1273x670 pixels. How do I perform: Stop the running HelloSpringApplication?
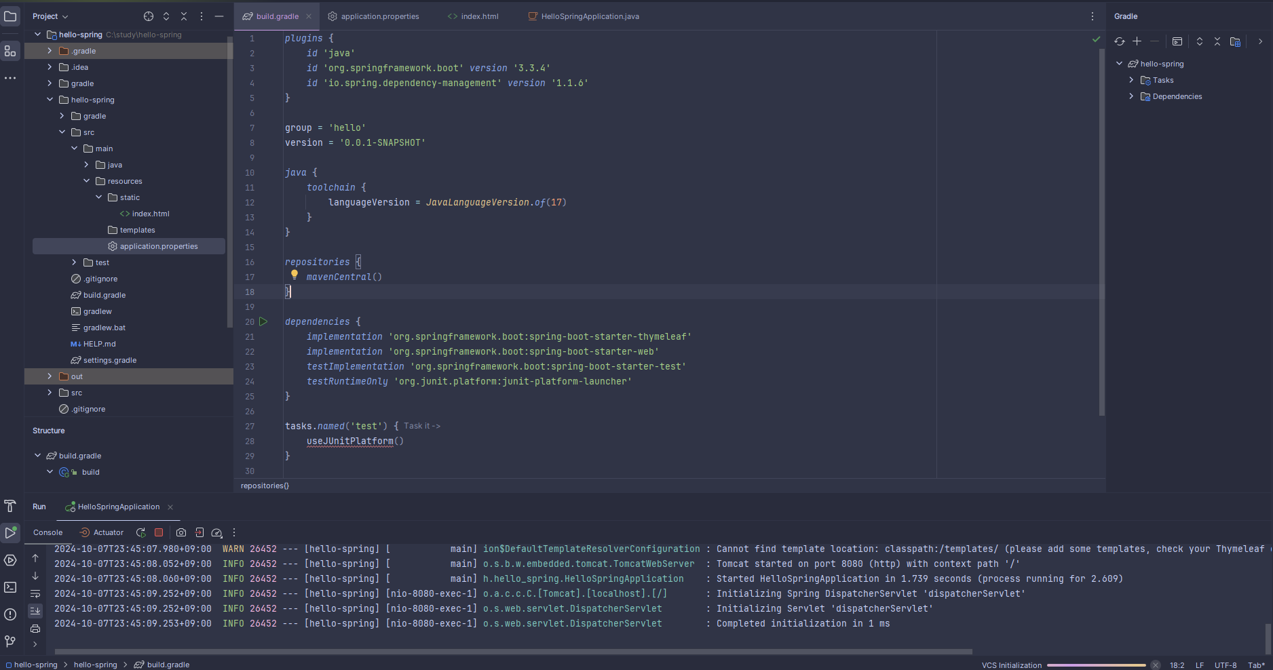pos(159,532)
